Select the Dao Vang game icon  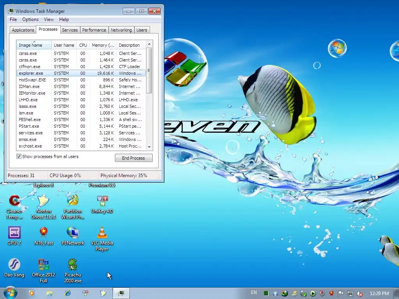tap(14, 268)
